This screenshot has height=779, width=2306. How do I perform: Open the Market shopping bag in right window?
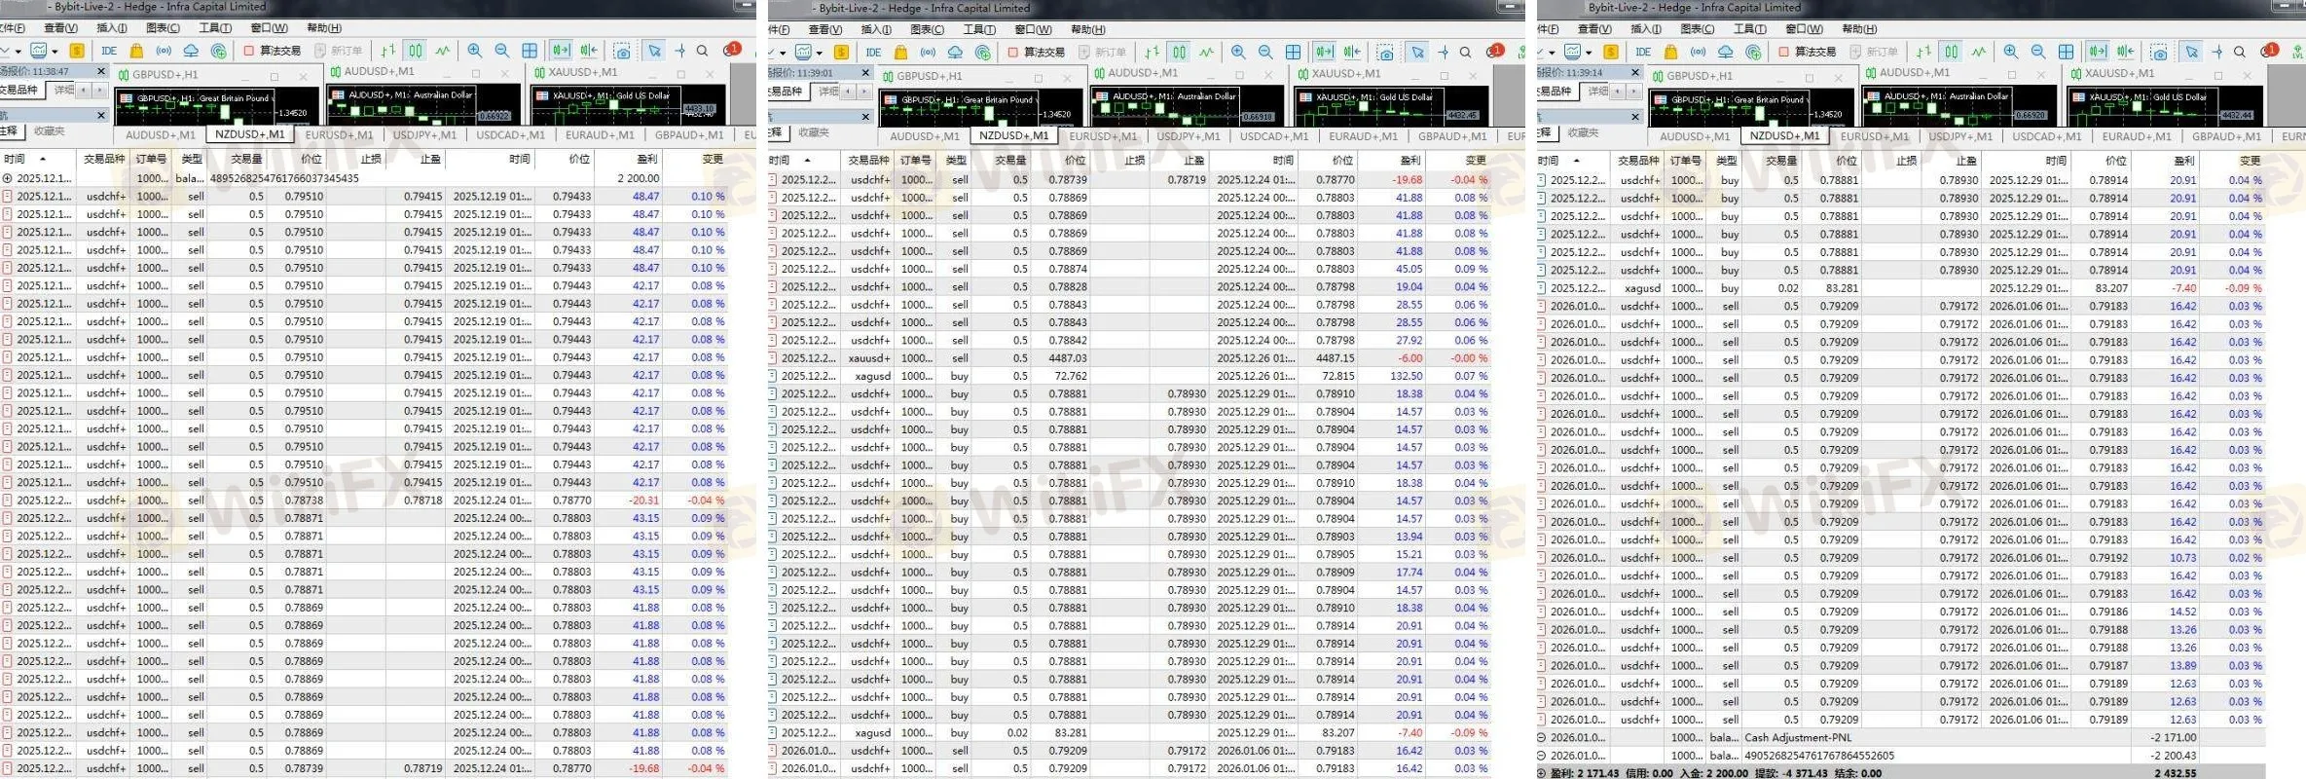click(1671, 52)
